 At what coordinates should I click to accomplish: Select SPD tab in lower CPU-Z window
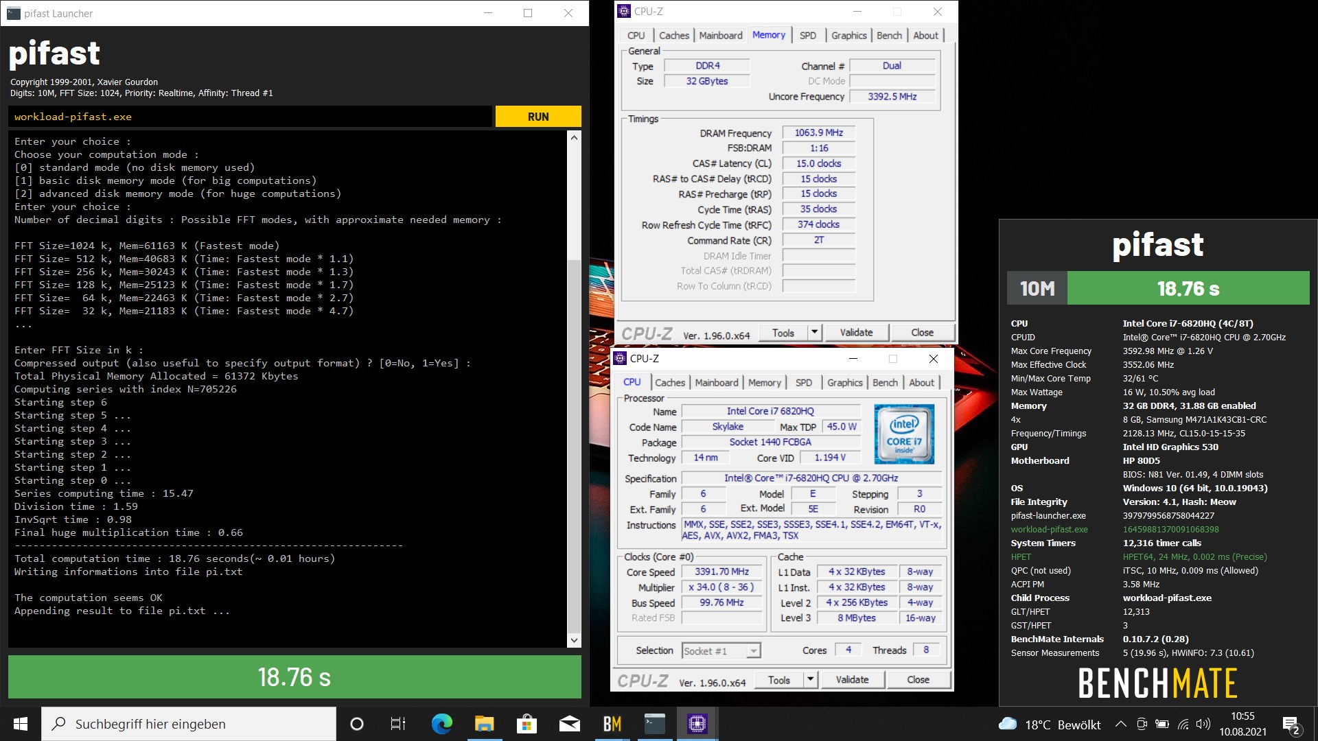804,383
